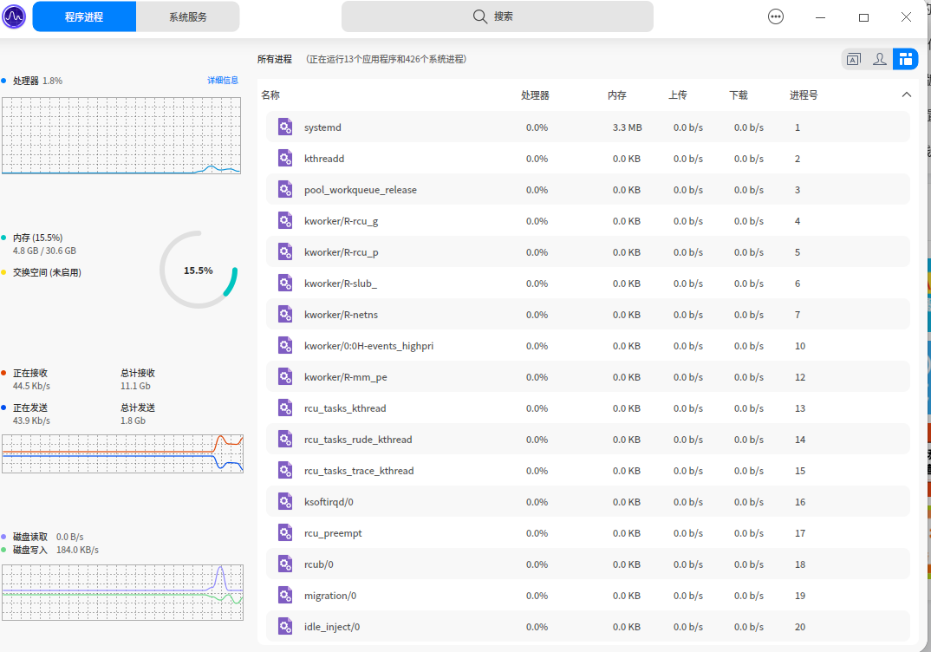Click the search magnifier icon

[x=479, y=16]
